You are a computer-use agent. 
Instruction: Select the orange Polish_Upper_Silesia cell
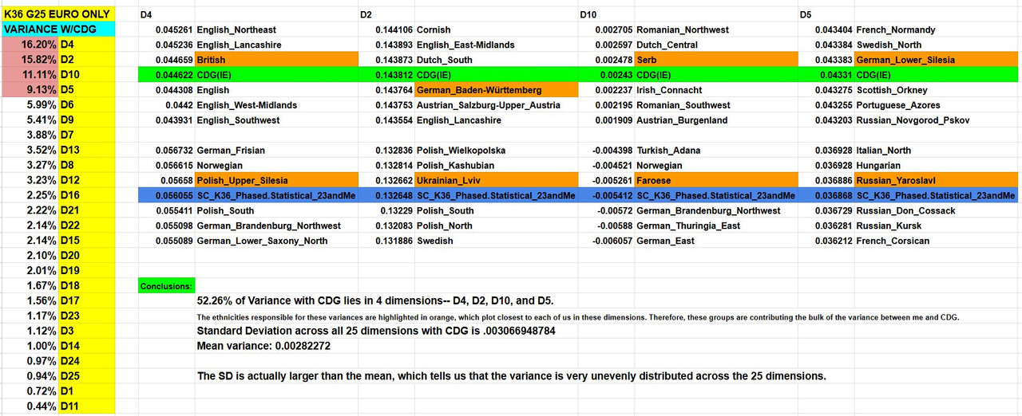click(x=276, y=180)
